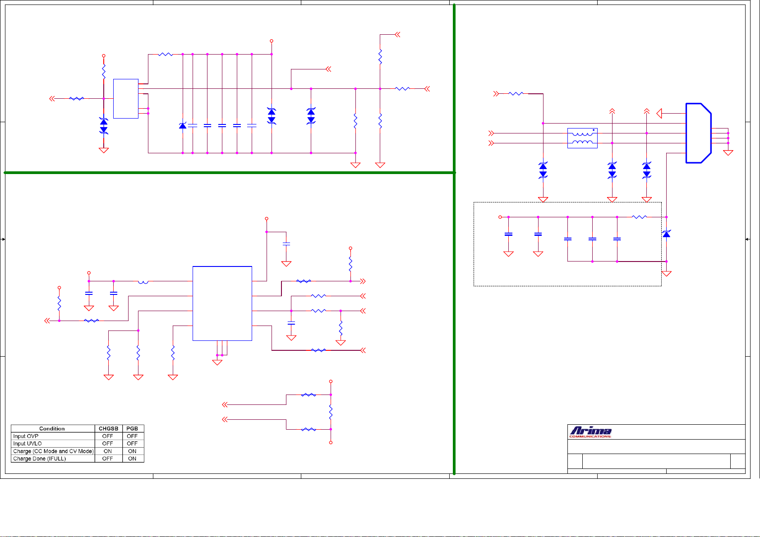760x537 pixels.
Task: Select the ground symbol under the charger IC
Action: (217, 362)
